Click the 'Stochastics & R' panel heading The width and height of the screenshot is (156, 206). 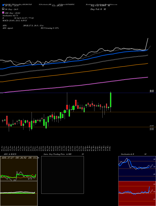[127, 154]
